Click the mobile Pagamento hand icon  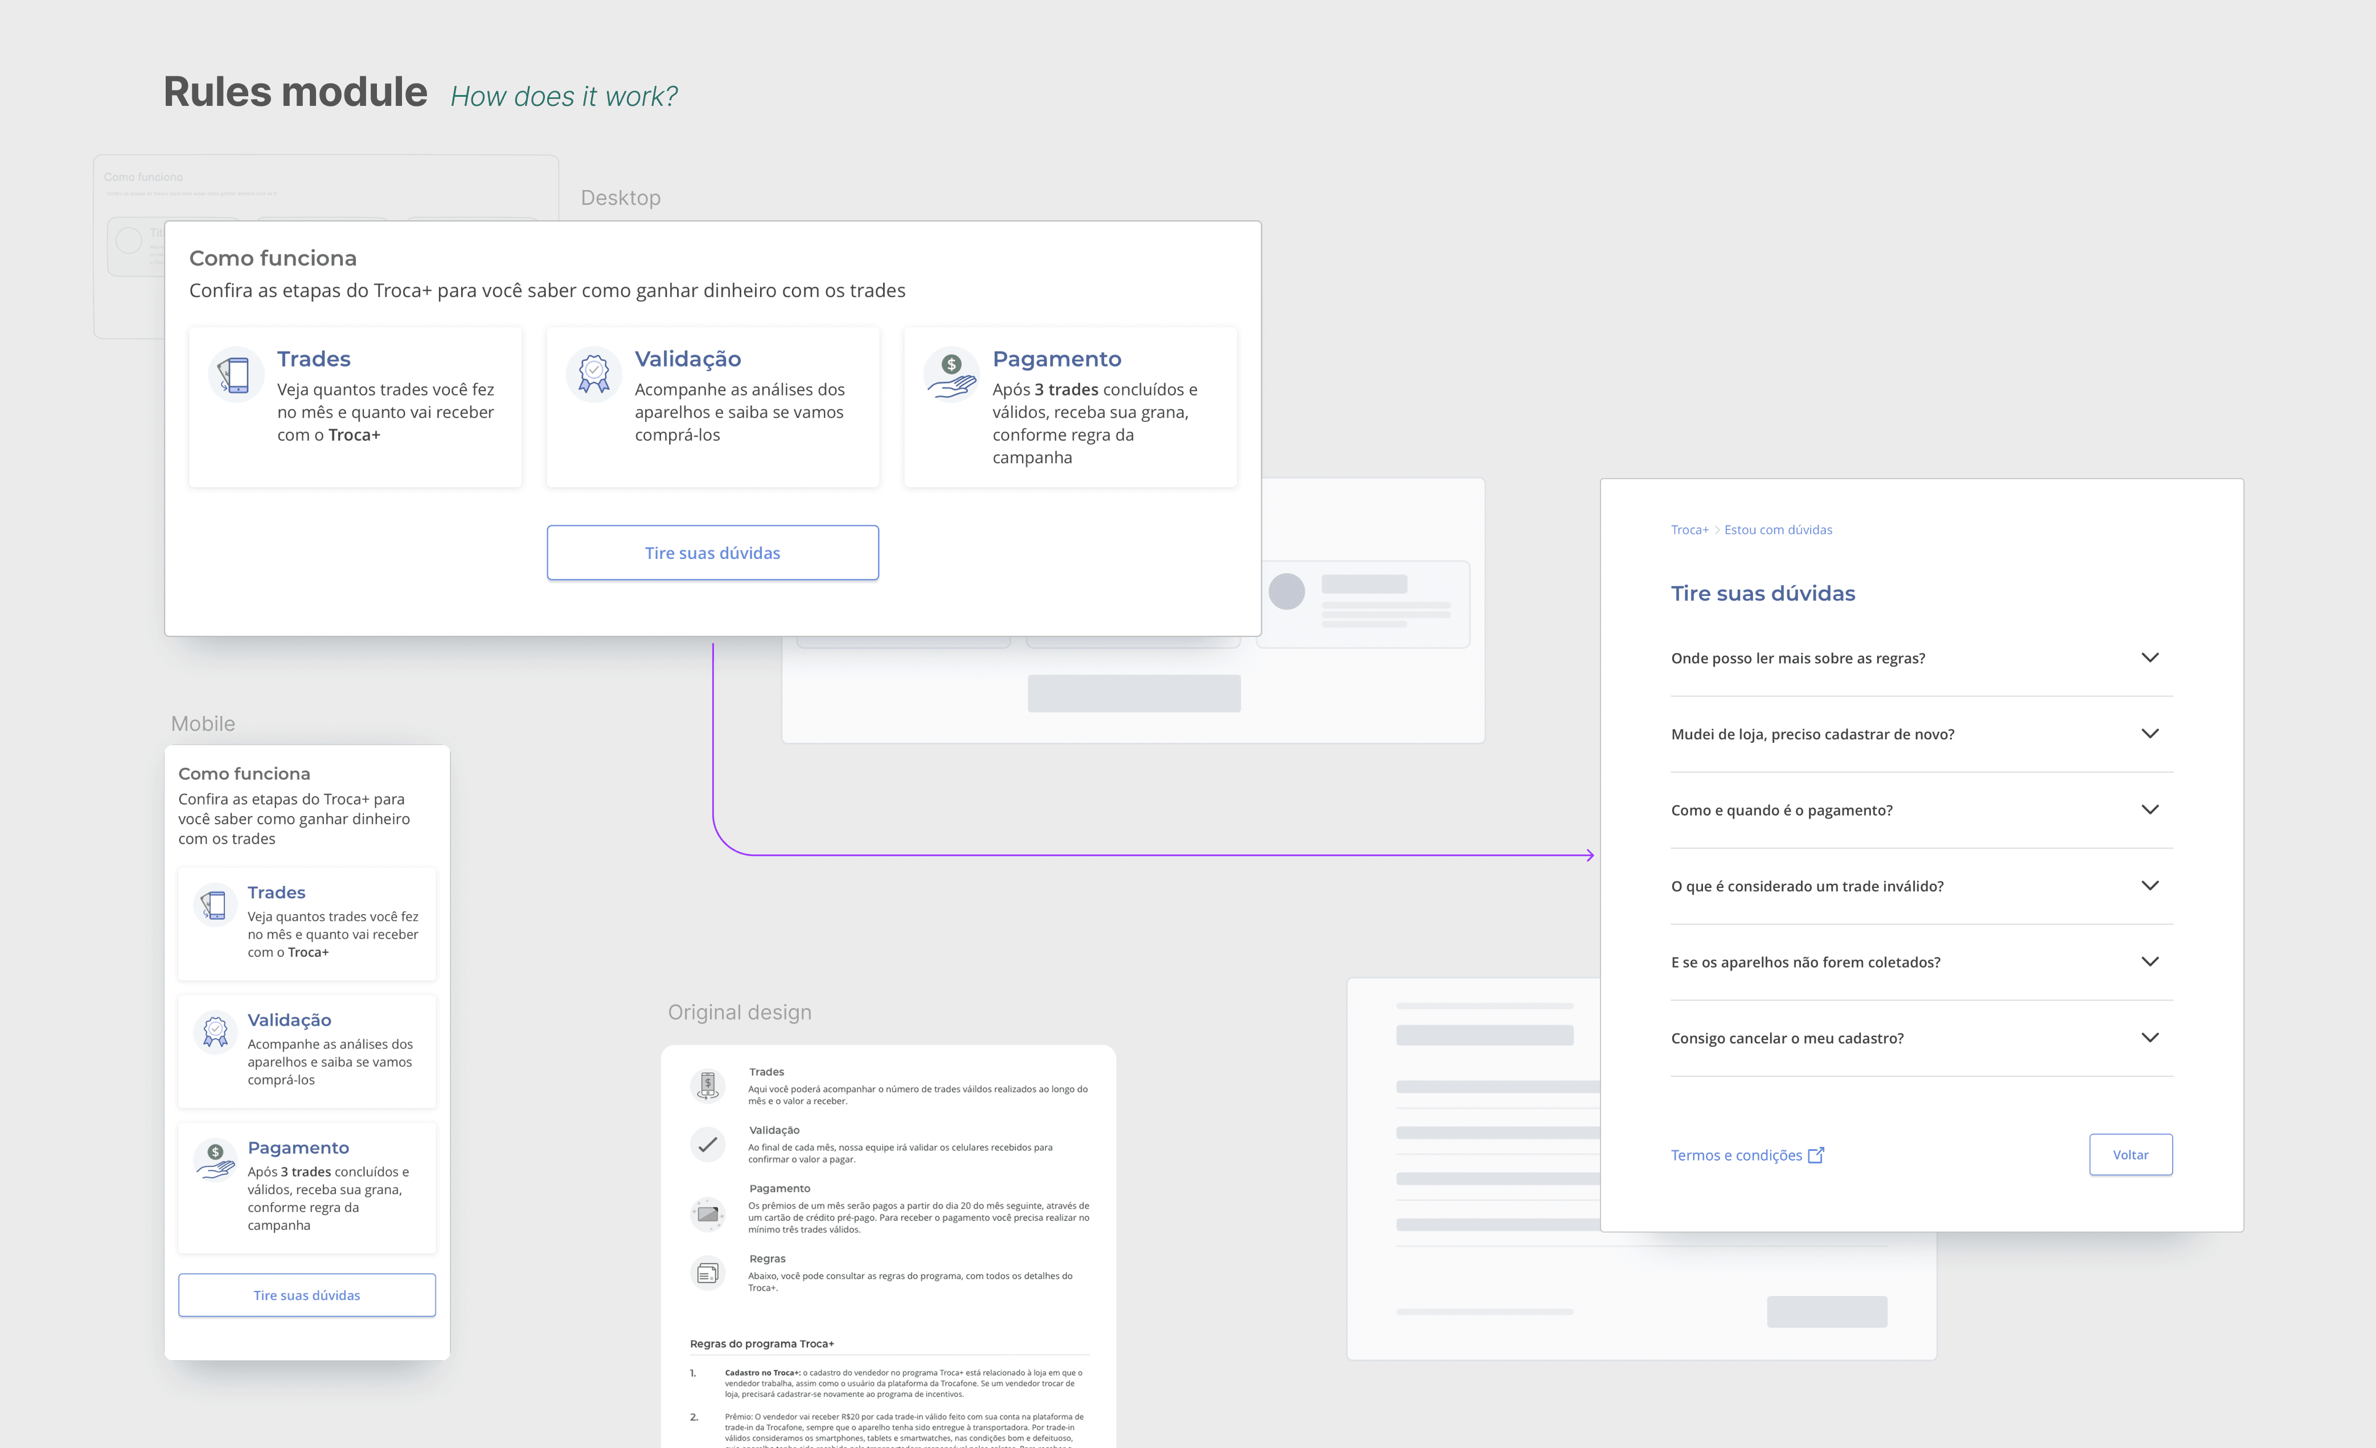coord(214,1160)
